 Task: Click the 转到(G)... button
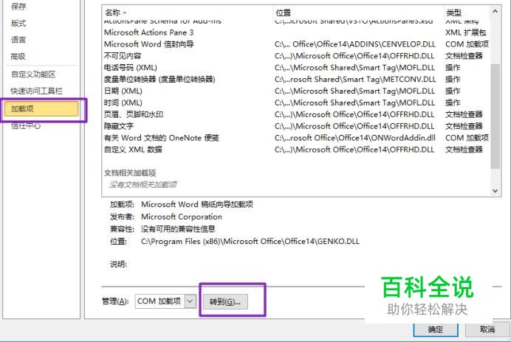click(x=225, y=301)
